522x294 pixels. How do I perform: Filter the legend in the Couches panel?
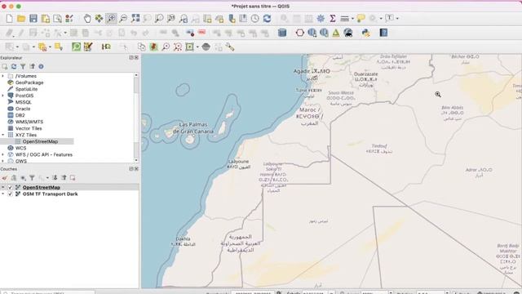click(32, 178)
